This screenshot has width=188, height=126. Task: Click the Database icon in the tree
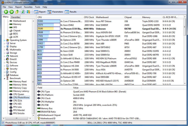pos(7,75)
